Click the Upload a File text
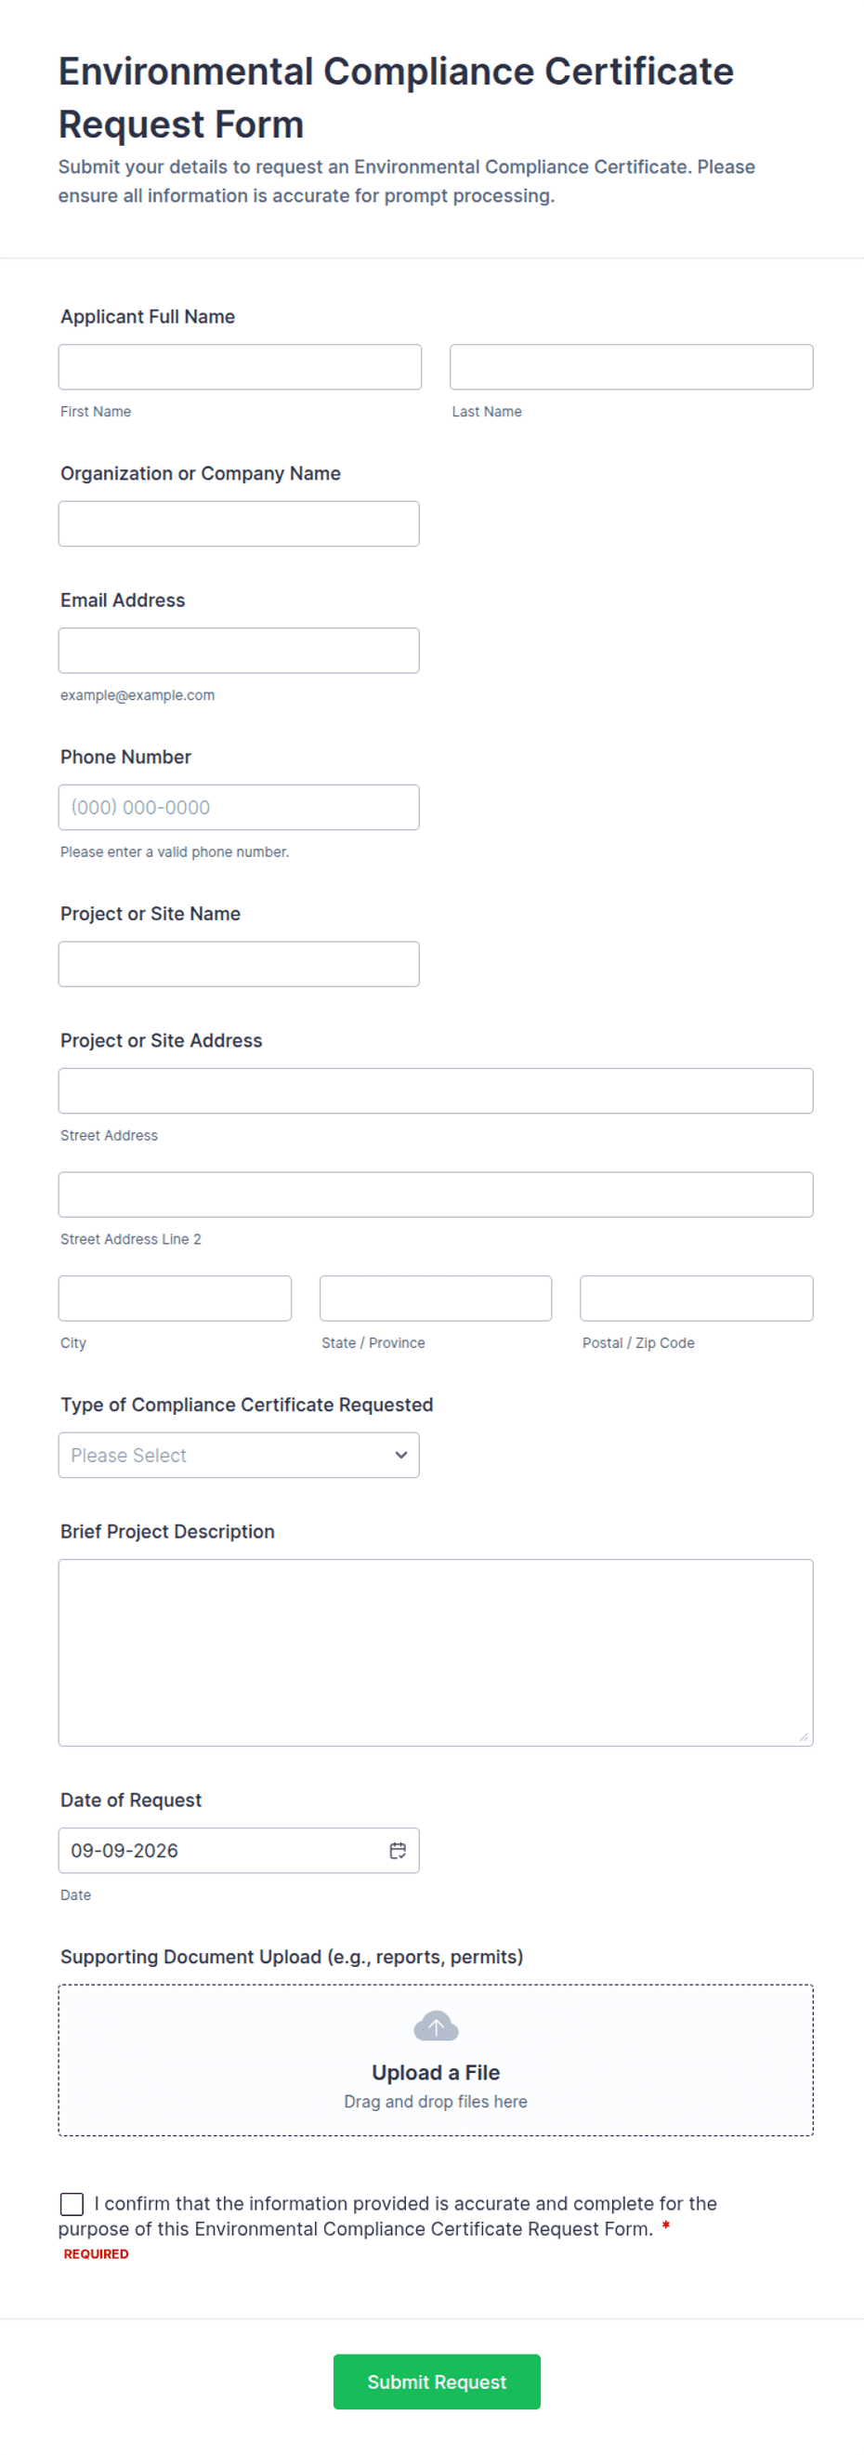 (x=436, y=2072)
